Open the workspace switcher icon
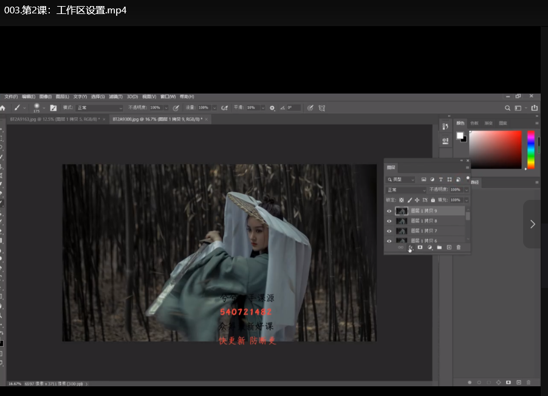The width and height of the screenshot is (548, 396). 518,108
